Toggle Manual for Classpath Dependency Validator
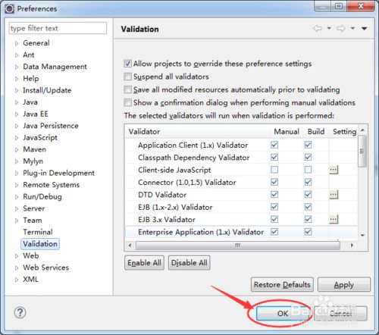The height and width of the screenshot is (335, 379). click(274, 157)
